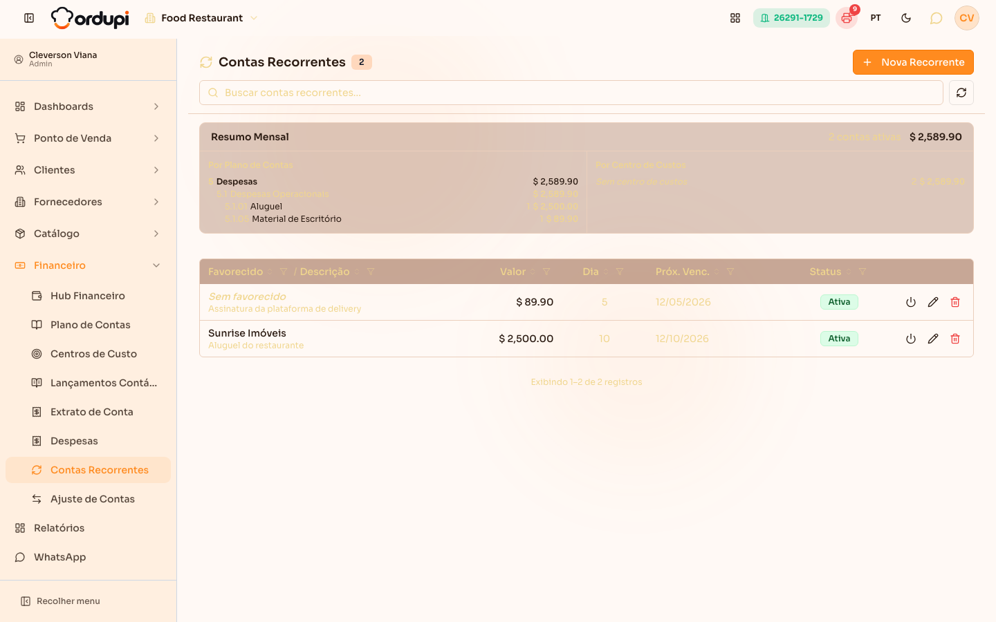
Task: Delete the Sunrise Imóveis recurring account
Action: pyautogui.click(x=955, y=339)
